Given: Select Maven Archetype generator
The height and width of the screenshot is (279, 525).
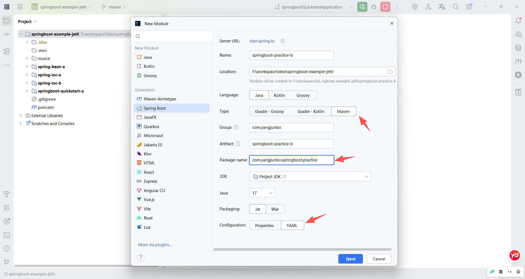Looking at the screenshot, I should point(172,99).
